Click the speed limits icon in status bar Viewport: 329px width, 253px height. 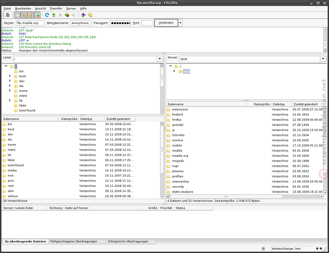(x=263, y=249)
